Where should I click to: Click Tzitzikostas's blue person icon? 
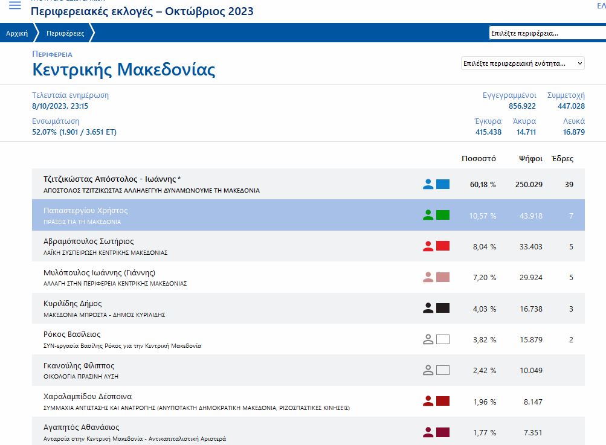[x=428, y=184]
